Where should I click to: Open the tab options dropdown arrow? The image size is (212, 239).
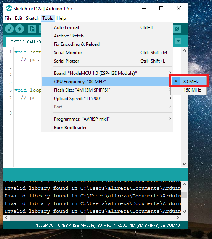pyautogui.click(x=178, y=41)
